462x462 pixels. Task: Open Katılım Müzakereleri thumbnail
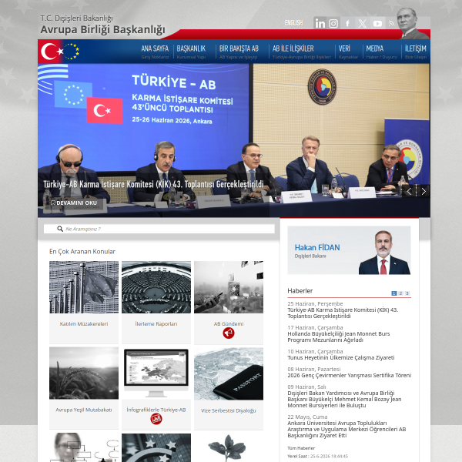pos(84,287)
